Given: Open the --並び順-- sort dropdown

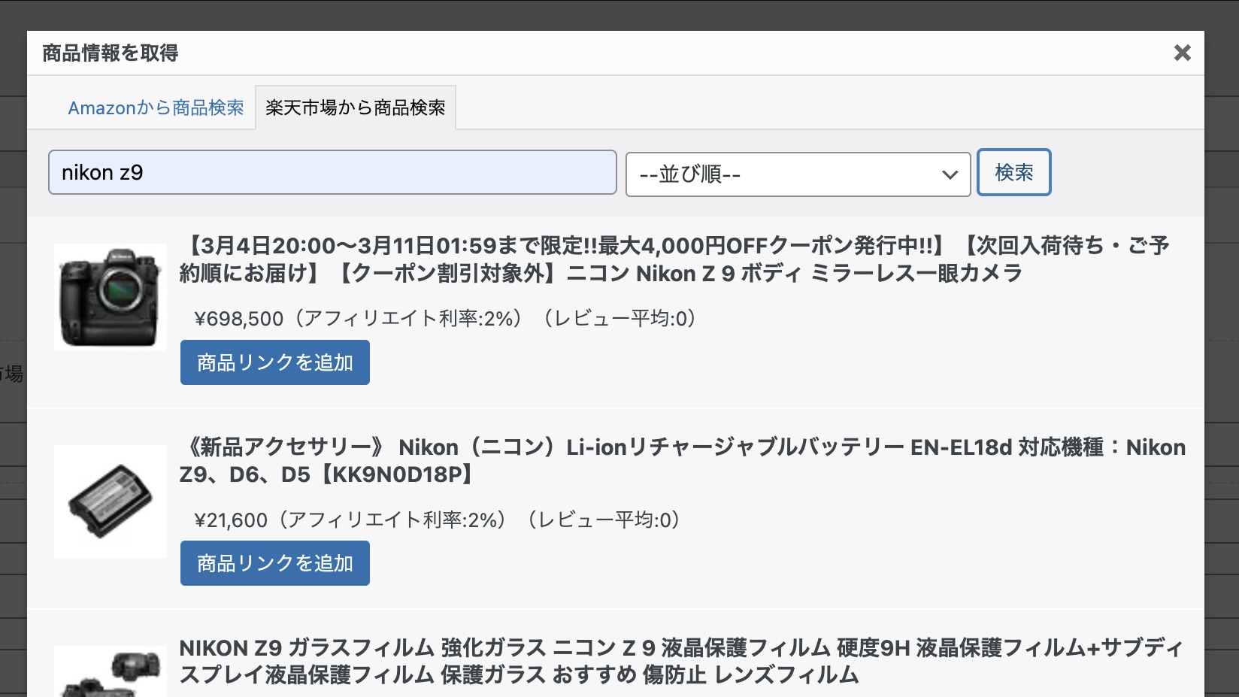Looking at the screenshot, I should click(x=798, y=174).
